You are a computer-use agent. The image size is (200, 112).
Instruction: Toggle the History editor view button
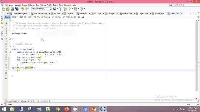[15, 17]
